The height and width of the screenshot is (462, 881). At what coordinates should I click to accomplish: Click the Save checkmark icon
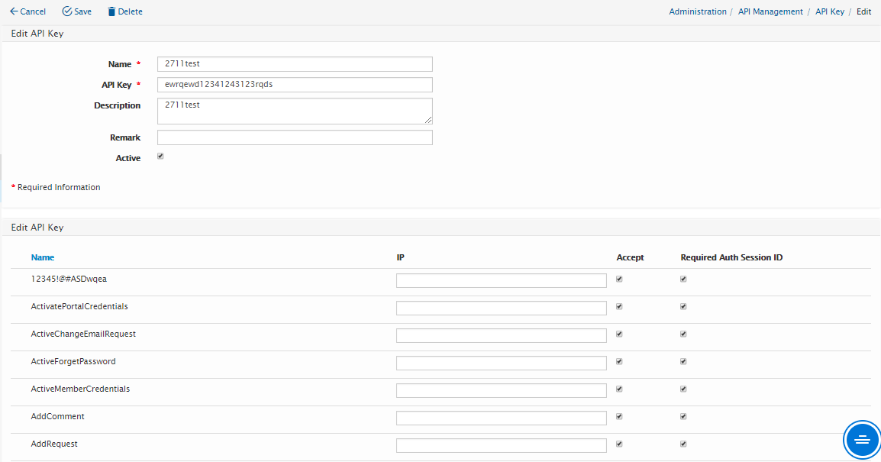[x=67, y=11]
